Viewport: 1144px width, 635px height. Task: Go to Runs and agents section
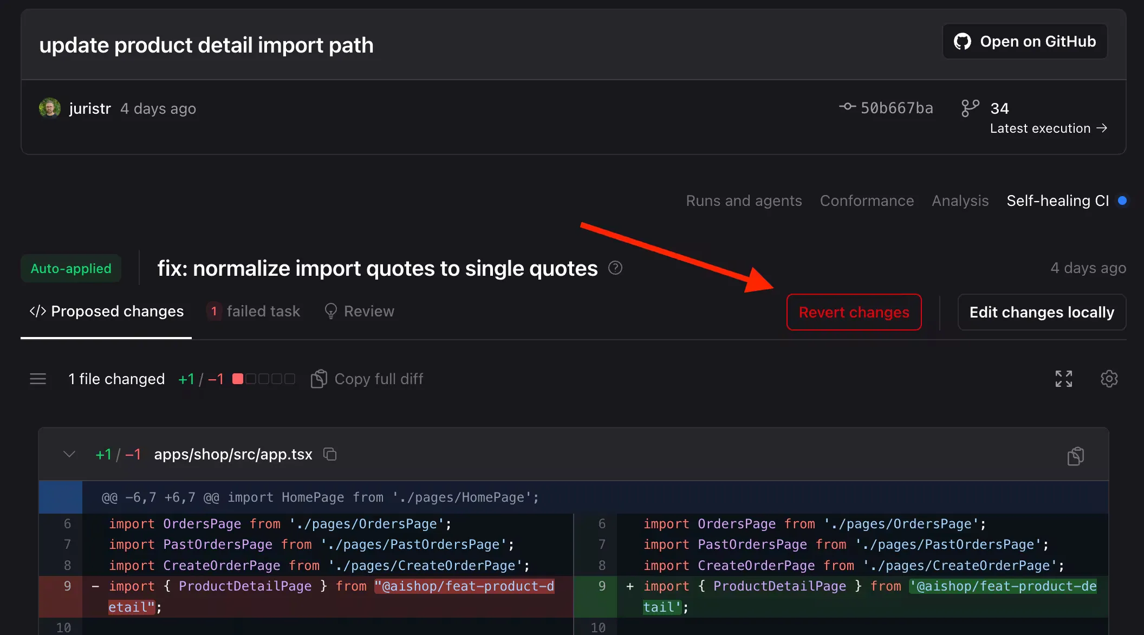click(744, 200)
